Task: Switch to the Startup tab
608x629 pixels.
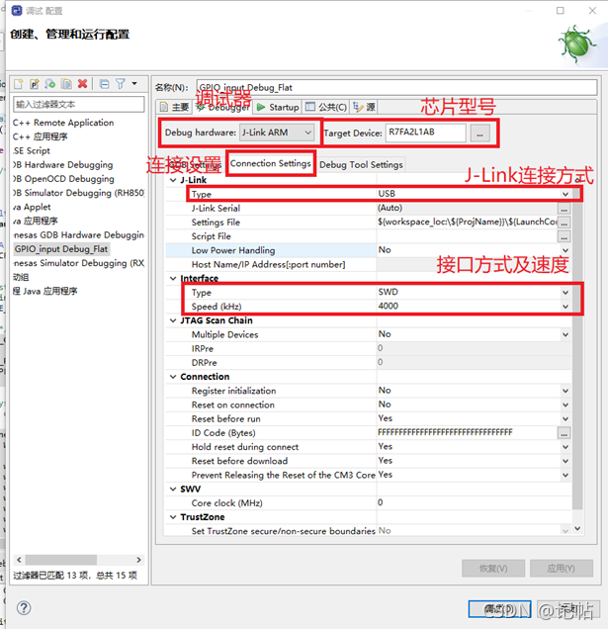Action: tap(278, 107)
